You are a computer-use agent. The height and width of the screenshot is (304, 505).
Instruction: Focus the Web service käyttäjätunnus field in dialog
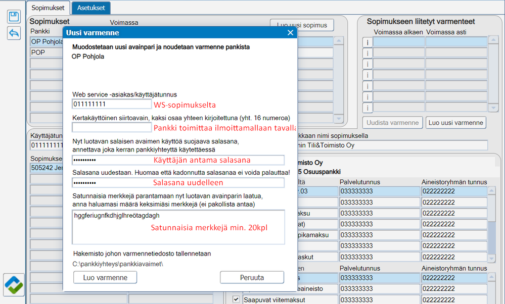pyautogui.click(x=112, y=104)
